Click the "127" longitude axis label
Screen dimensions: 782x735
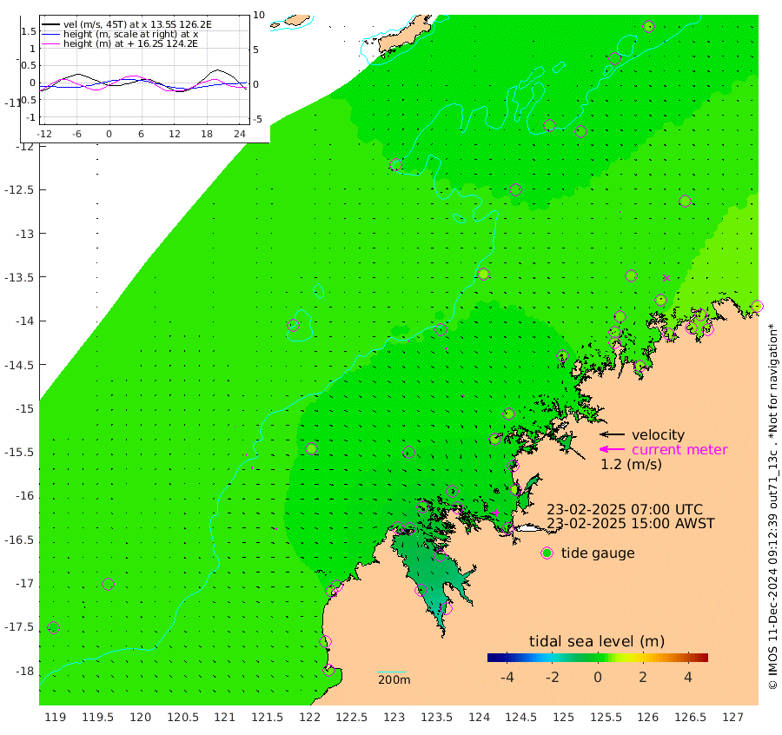732,718
